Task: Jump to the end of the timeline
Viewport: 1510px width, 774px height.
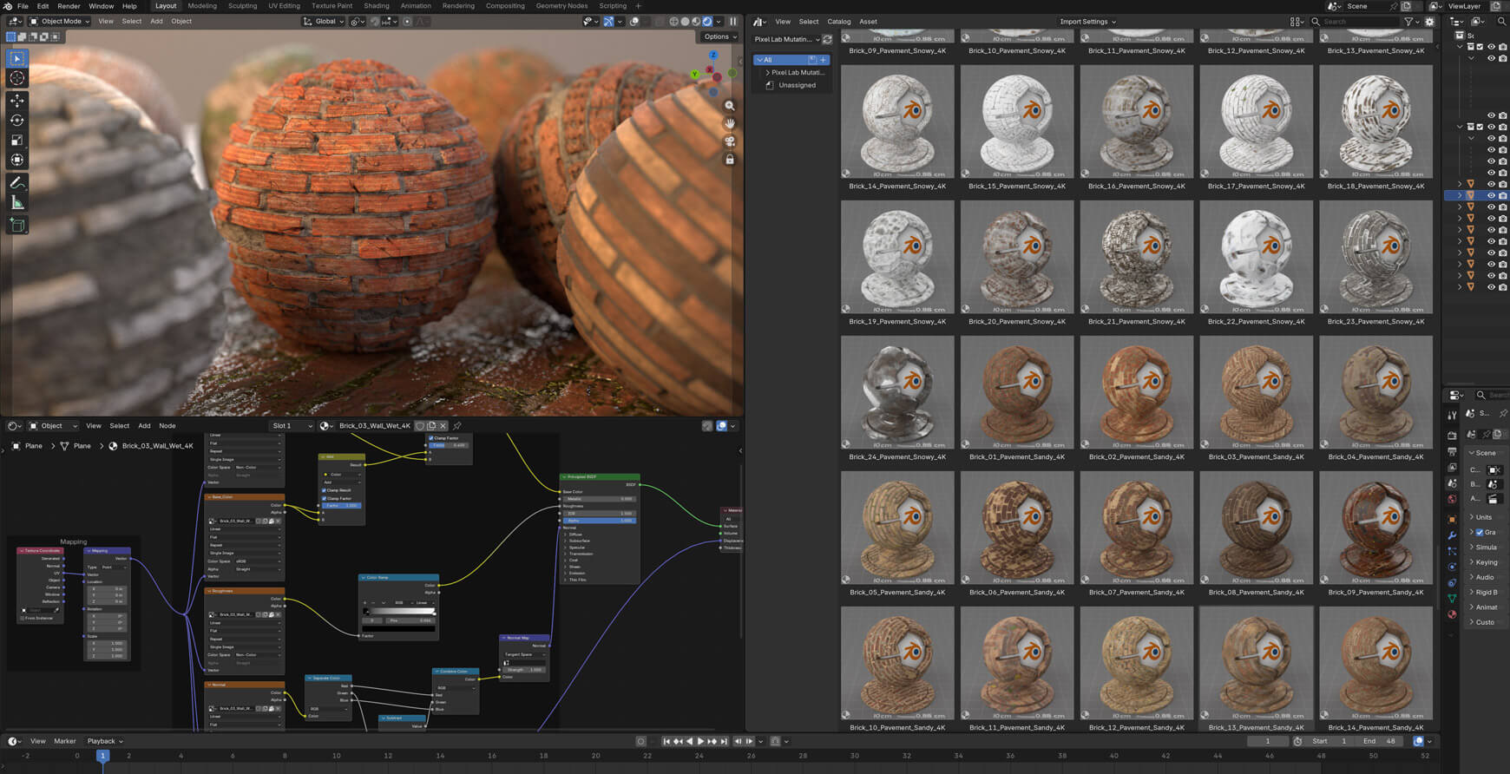Action: point(724,741)
